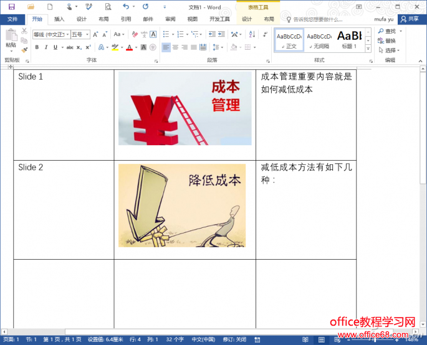427x345 pixels.
Task: Decrease font size with shrink font icon
Action: click(105, 34)
